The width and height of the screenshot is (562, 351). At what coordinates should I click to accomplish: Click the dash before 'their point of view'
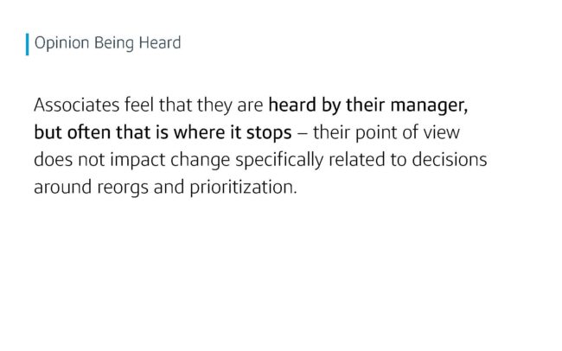[x=302, y=133]
